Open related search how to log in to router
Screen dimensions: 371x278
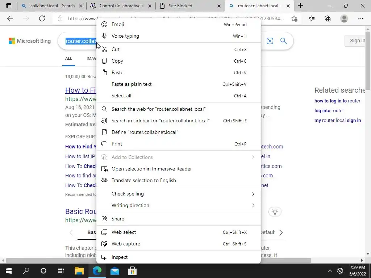pyautogui.click(x=337, y=101)
